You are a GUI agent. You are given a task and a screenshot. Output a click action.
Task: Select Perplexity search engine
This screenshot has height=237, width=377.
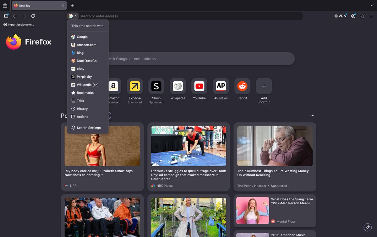pyautogui.click(x=88, y=77)
